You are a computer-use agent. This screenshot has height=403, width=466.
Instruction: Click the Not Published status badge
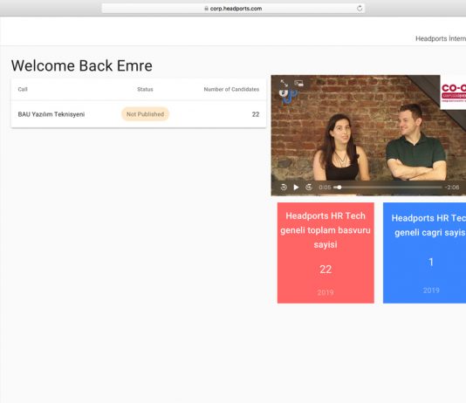pos(145,114)
